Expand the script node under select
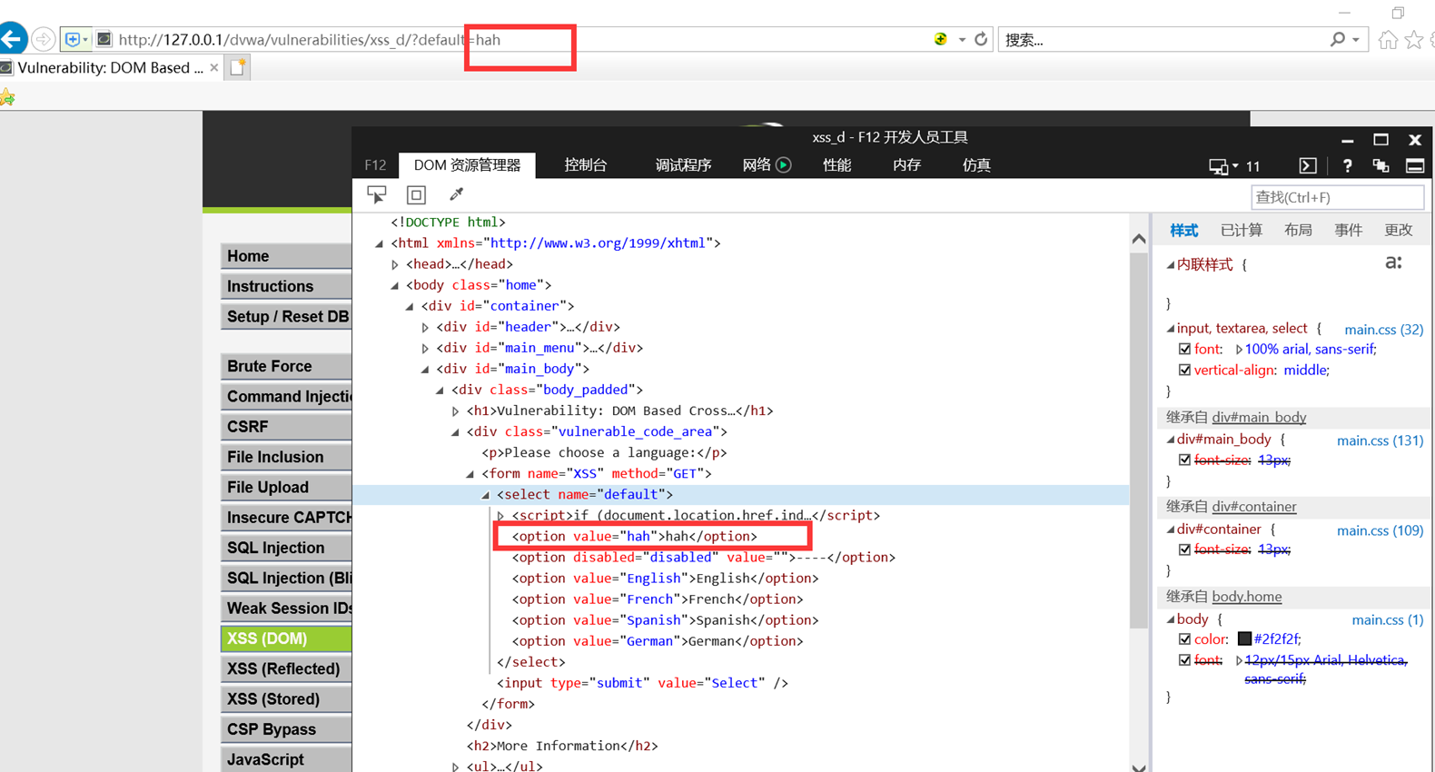 pos(501,516)
